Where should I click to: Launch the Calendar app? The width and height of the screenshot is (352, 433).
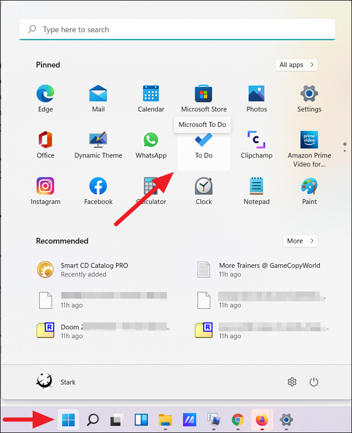tap(151, 98)
